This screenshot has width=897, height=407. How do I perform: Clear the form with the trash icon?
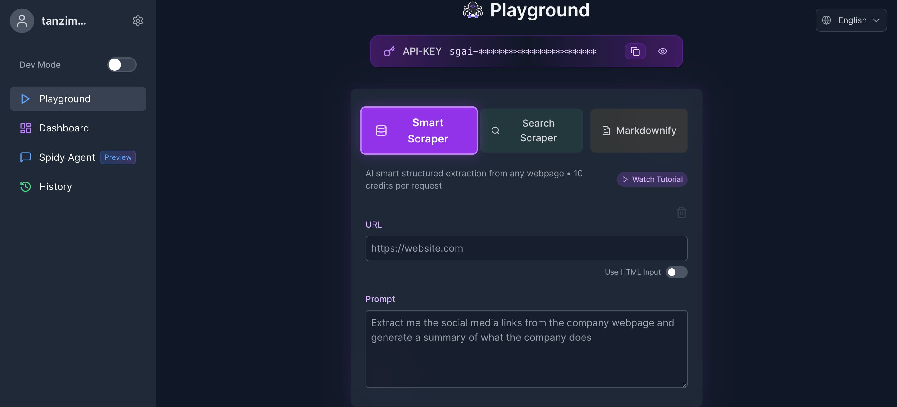tap(681, 212)
